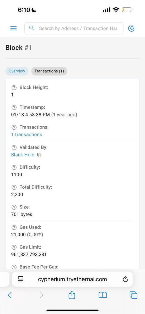The width and height of the screenshot is (145, 314).
Task: Open the 1 transactions link
Action: click(26, 134)
